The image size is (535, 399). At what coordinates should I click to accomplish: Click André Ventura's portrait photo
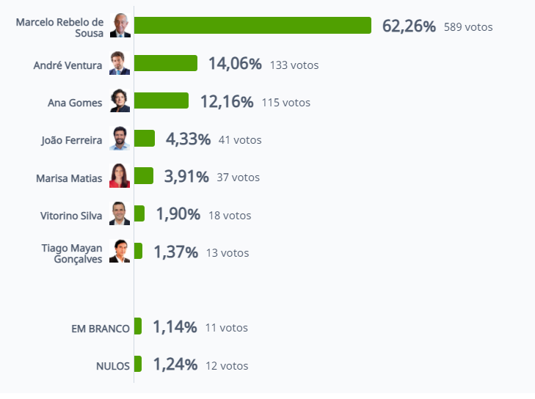(120, 63)
